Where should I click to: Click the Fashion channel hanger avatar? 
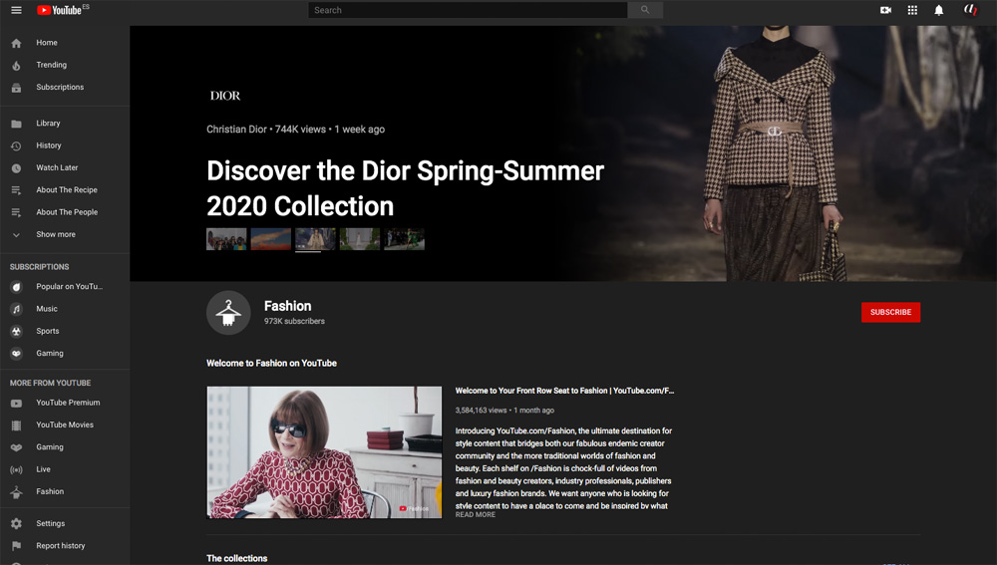point(228,313)
